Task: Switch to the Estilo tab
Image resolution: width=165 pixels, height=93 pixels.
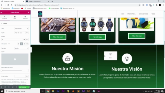Action: click(15, 17)
